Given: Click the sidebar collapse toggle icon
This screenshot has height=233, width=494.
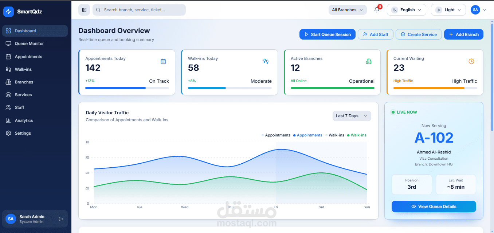Looking at the screenshot, I should coord(84,10).
